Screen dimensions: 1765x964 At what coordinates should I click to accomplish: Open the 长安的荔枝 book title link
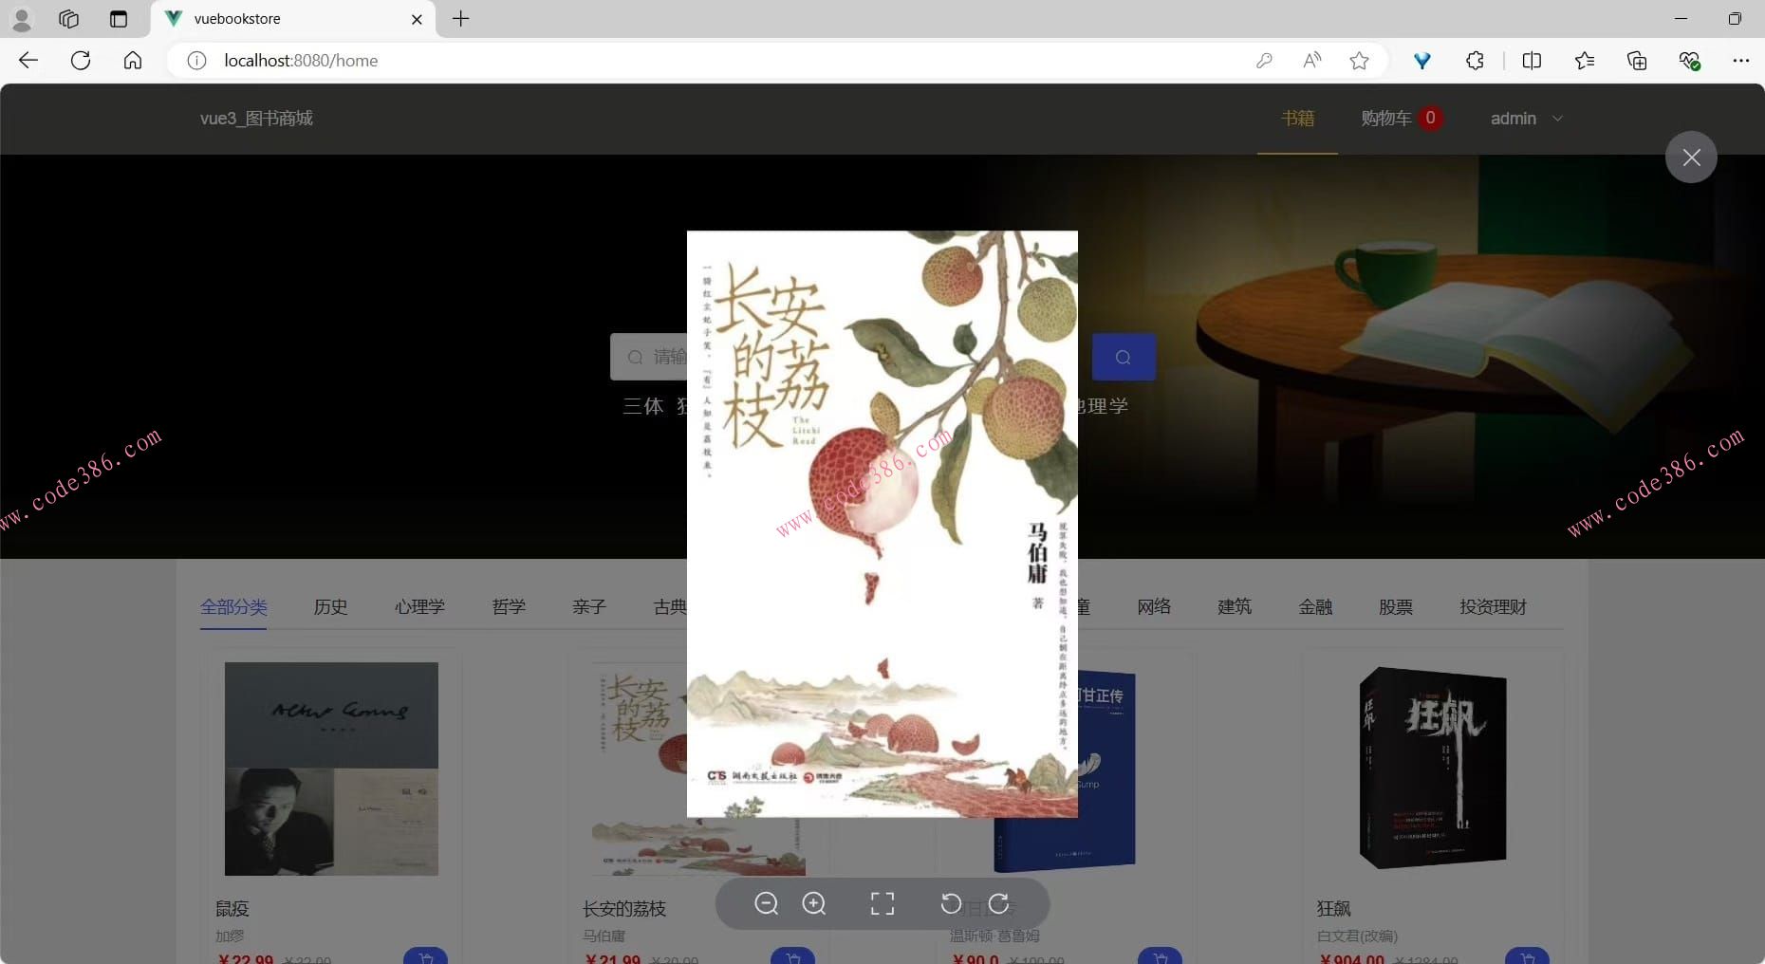623,908
